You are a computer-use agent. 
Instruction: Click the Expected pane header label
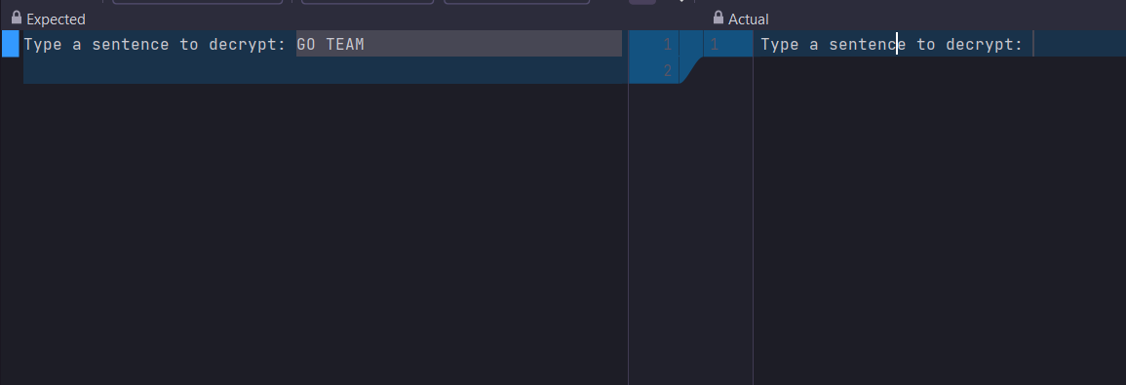pyautogui.click(x=56, y=19)
